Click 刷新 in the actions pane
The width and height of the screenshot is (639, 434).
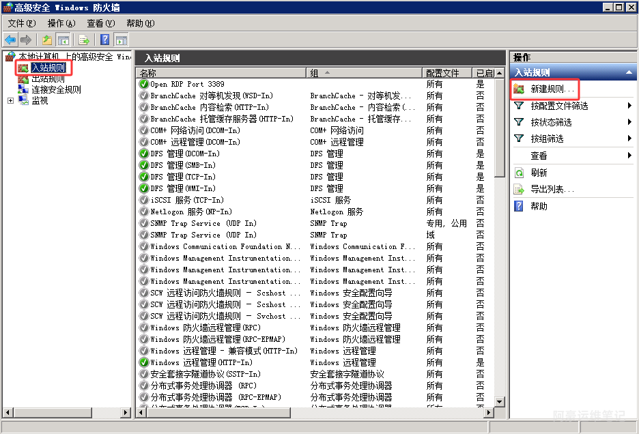[539, 173]
